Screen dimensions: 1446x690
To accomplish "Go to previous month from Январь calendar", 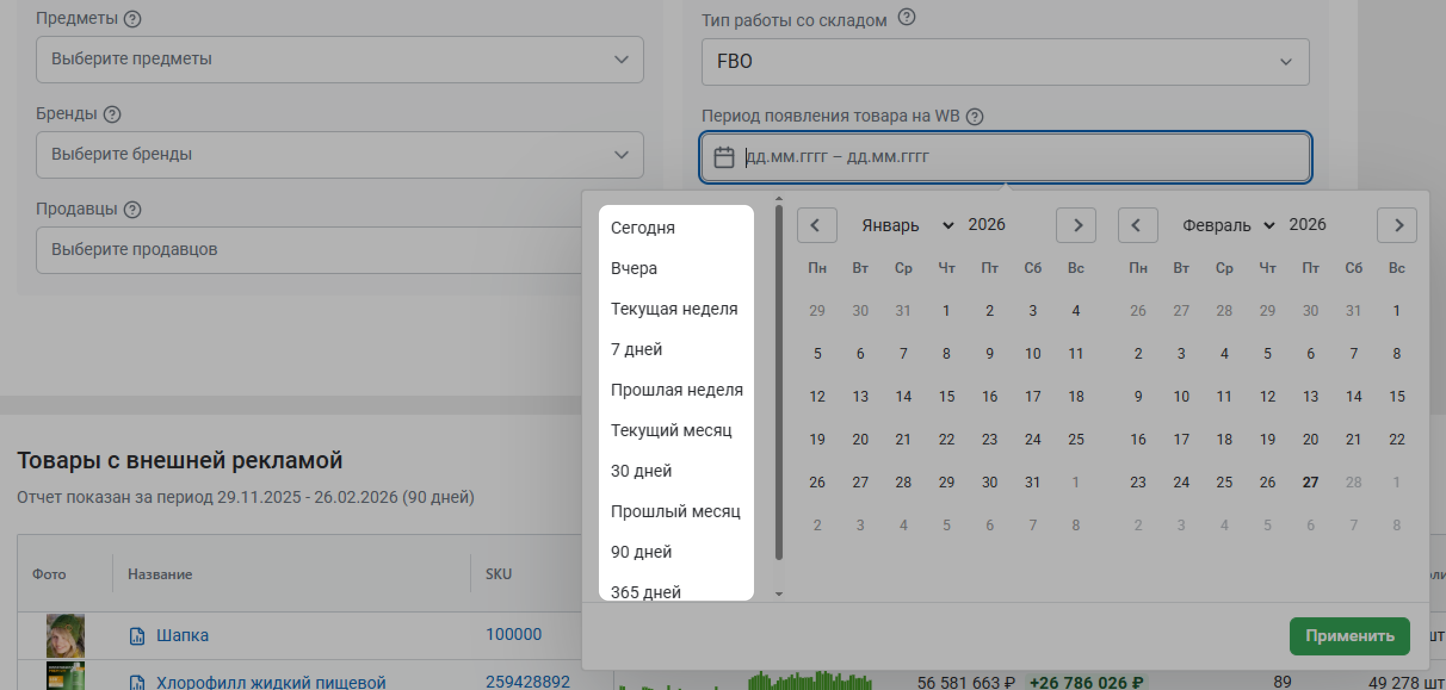I will 817,225.
